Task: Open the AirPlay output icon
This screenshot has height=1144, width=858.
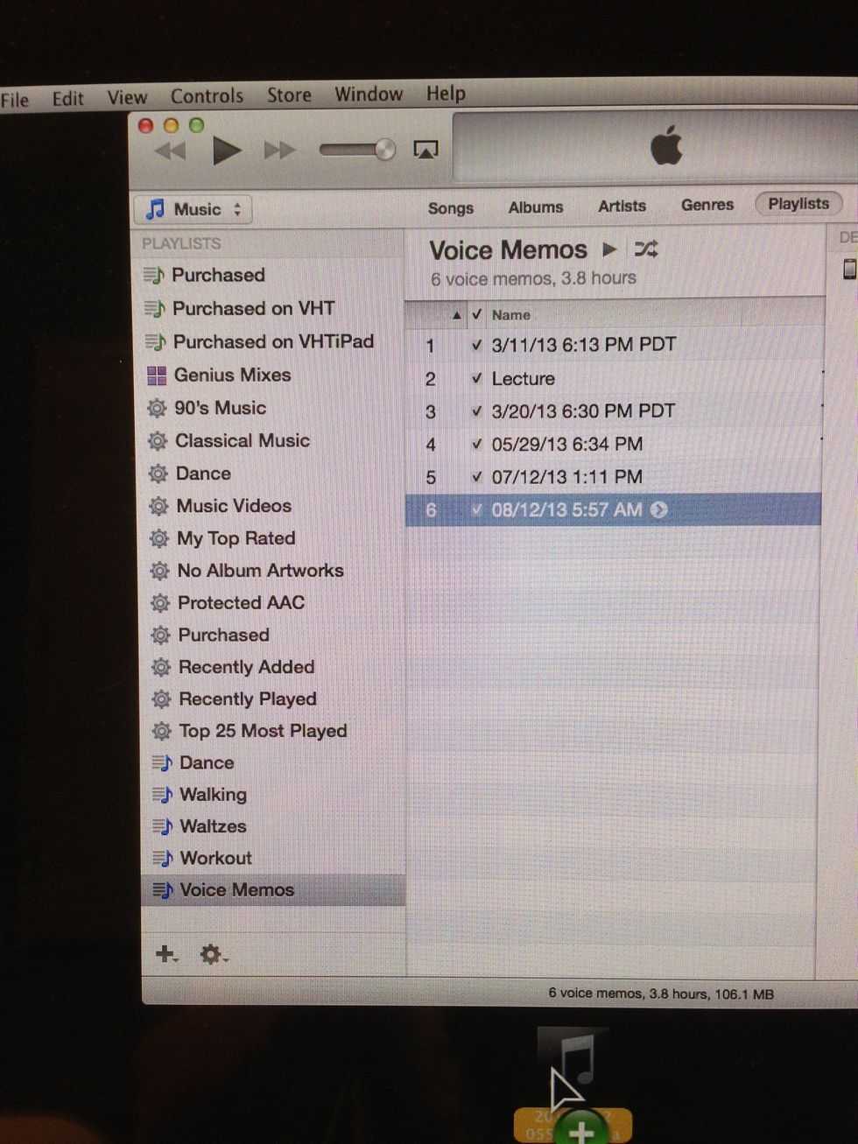Action: pyautogui.click(x=425, y=150)
